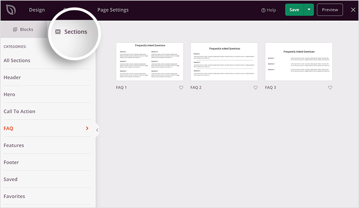Favorite the FAQ 2 template heart
Viewport: 359px width, 208px height.
[255, 87]
